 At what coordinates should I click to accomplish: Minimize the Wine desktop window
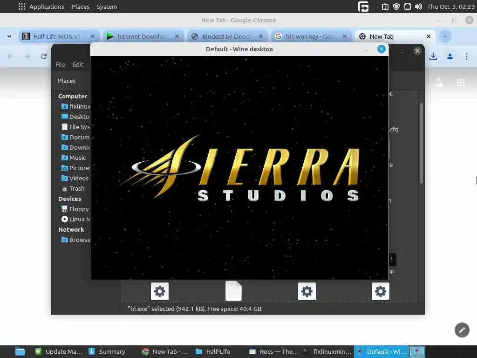367,49
